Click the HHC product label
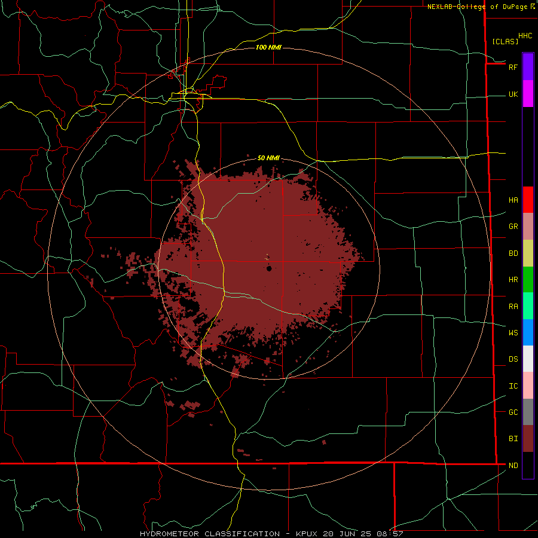Viewport: 538px width, 538px height. [525, 36]
